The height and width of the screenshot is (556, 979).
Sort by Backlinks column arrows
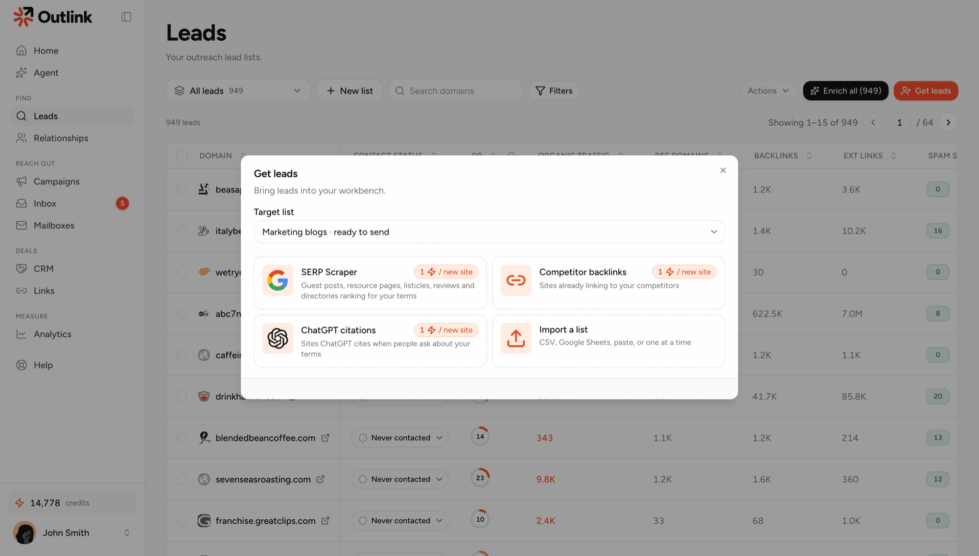click(809, 156)
